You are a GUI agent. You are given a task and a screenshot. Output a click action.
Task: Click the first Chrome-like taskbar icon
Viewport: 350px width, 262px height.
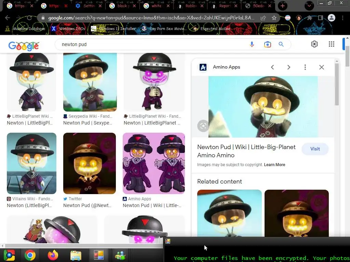(x=9, y=255)
